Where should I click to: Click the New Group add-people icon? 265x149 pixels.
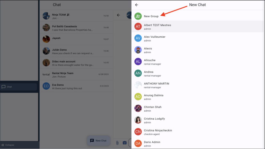[138, 16]
